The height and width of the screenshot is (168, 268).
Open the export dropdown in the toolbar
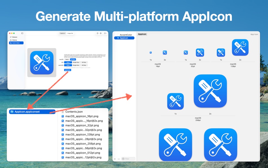coord(105,33)
